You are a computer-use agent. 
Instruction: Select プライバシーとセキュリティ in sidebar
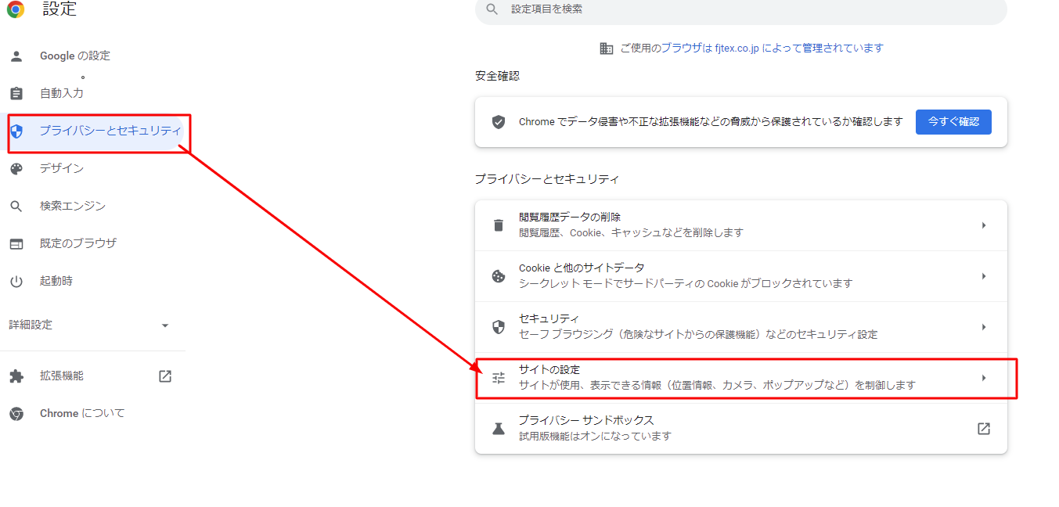(x=110, y=131)
